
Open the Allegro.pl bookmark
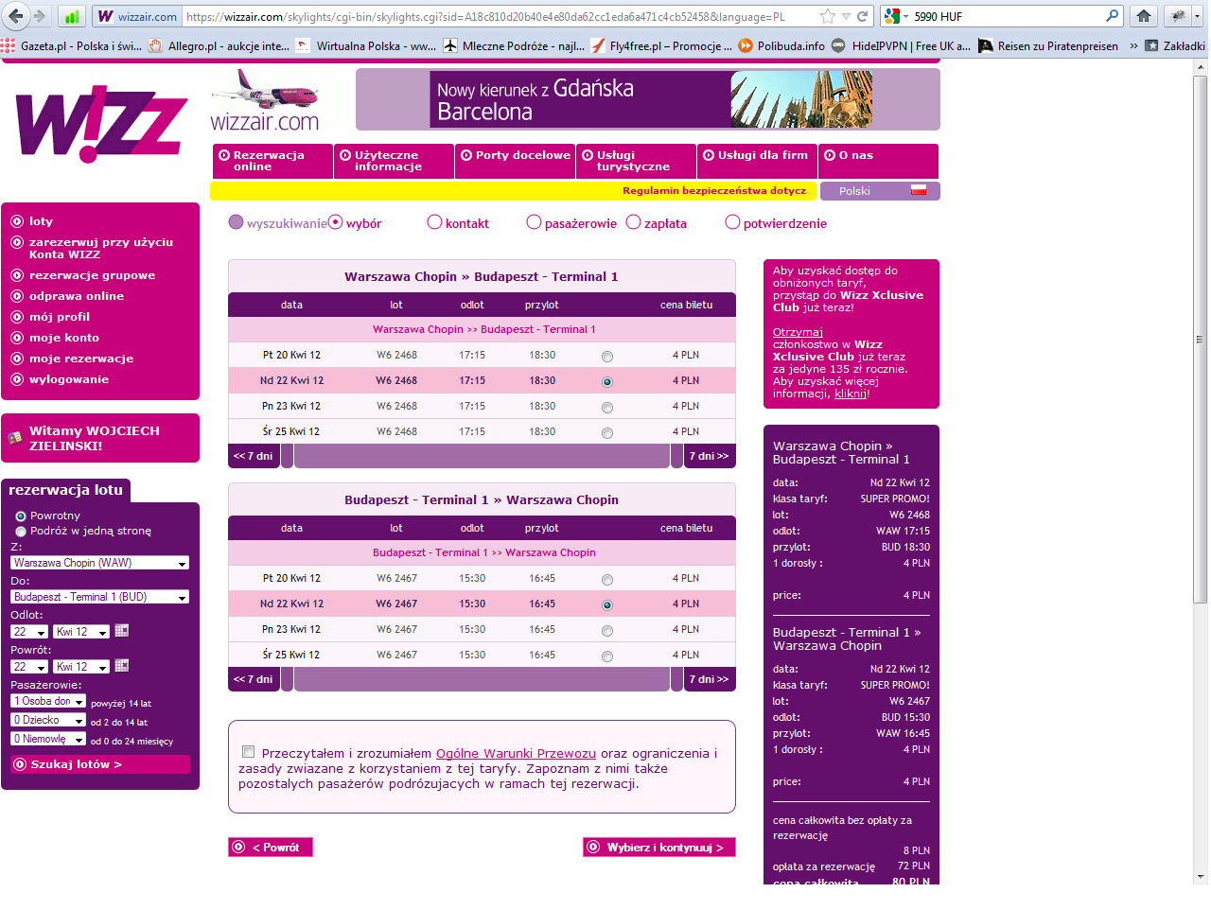(x=219, y=45)
